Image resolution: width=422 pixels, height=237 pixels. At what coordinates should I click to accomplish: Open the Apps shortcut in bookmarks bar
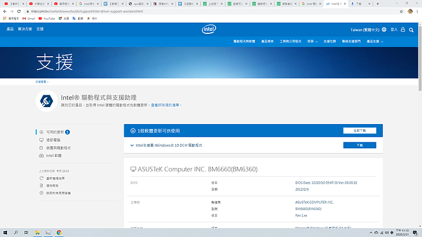[11, 19]
